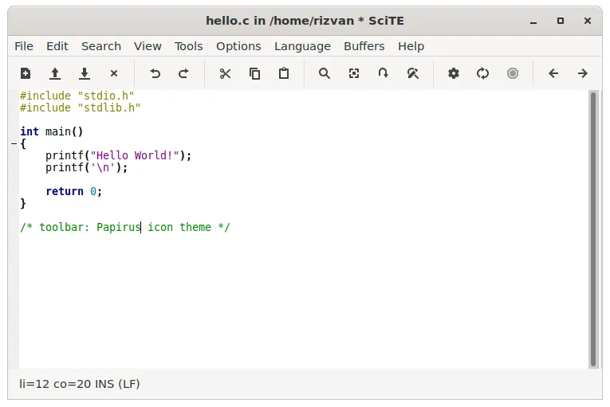Viewport: 610px width, 407px height.
Task: Click the status bar line info text
Action: pyautogui.click(x=80, y=384)
